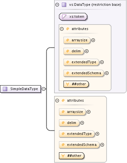Expand arraysize in vs:DataType attributes
The width and height of the screenshot is (127, 163).
point(93,40)
